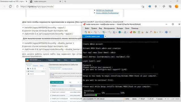Reload the page with browser refresh button
The image size is (181, 102).
point(10,6)
